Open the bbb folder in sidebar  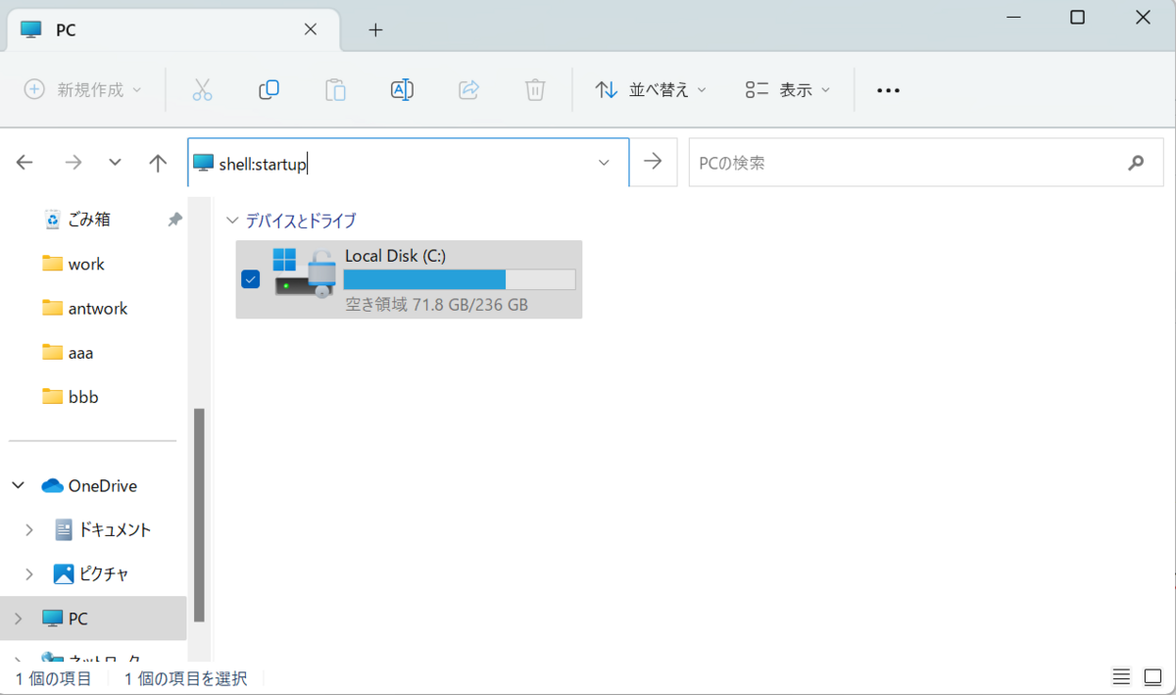tap(83, 397)
